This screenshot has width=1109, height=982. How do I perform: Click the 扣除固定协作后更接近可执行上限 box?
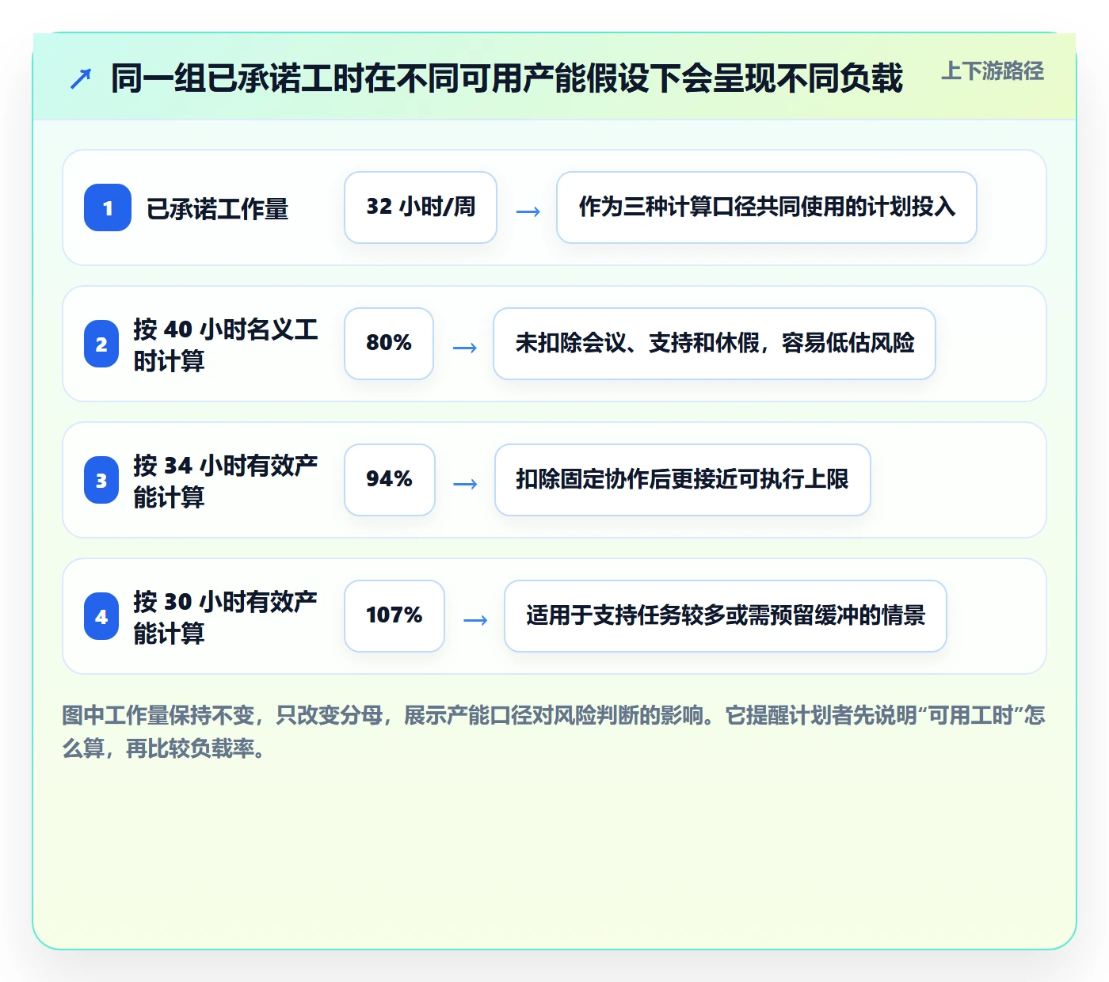click(x=683, y=480)
